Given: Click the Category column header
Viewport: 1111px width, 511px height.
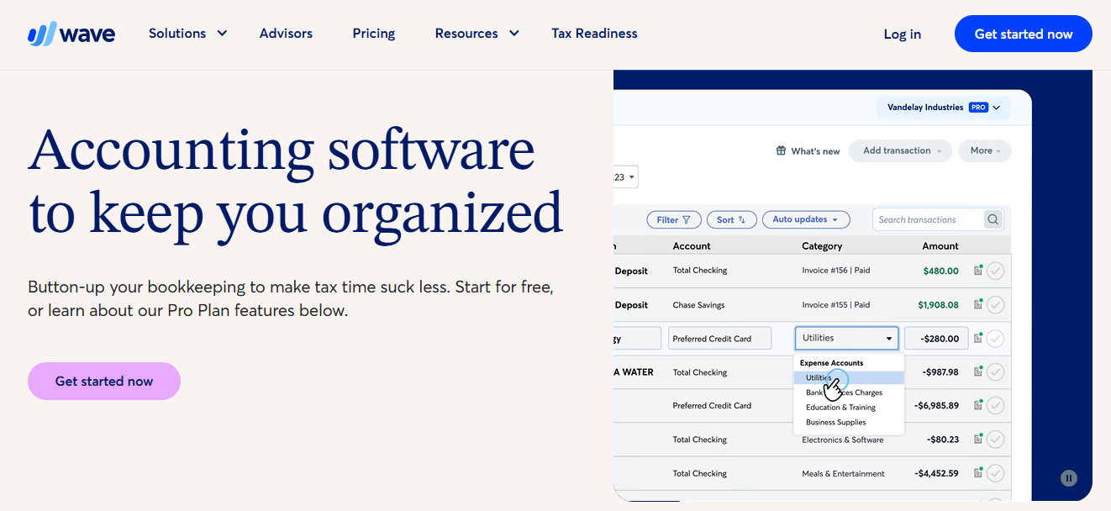Looking at the screenshot, I should pyautogui.click(x=822, y=246).
